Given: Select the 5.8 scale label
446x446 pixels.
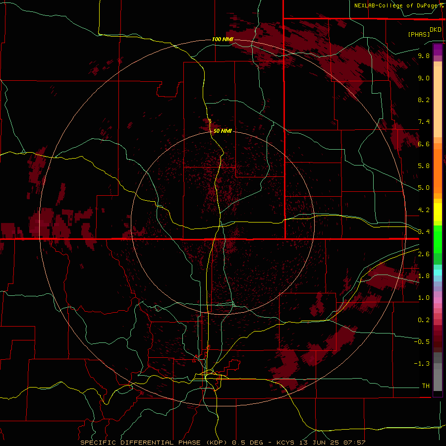Looking at the screenshot, I should pyautogui.click(x=424, y=166).
